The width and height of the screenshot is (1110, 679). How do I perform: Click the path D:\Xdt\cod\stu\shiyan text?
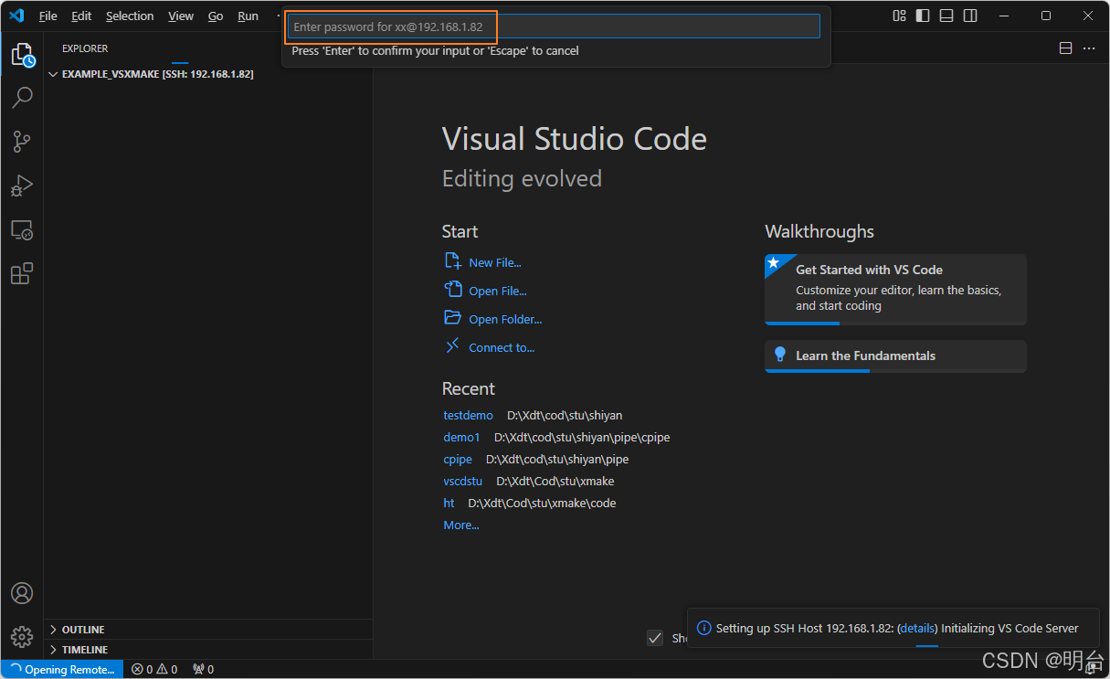click(x=565, y=415)
